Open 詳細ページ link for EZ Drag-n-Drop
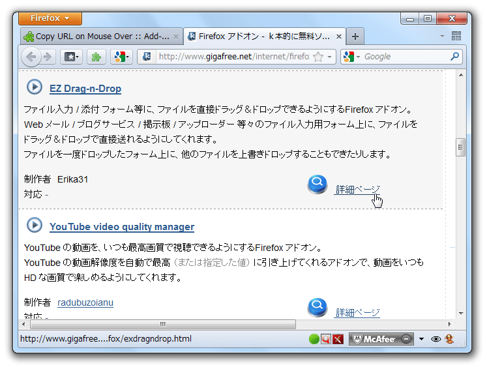 point(357,190)
